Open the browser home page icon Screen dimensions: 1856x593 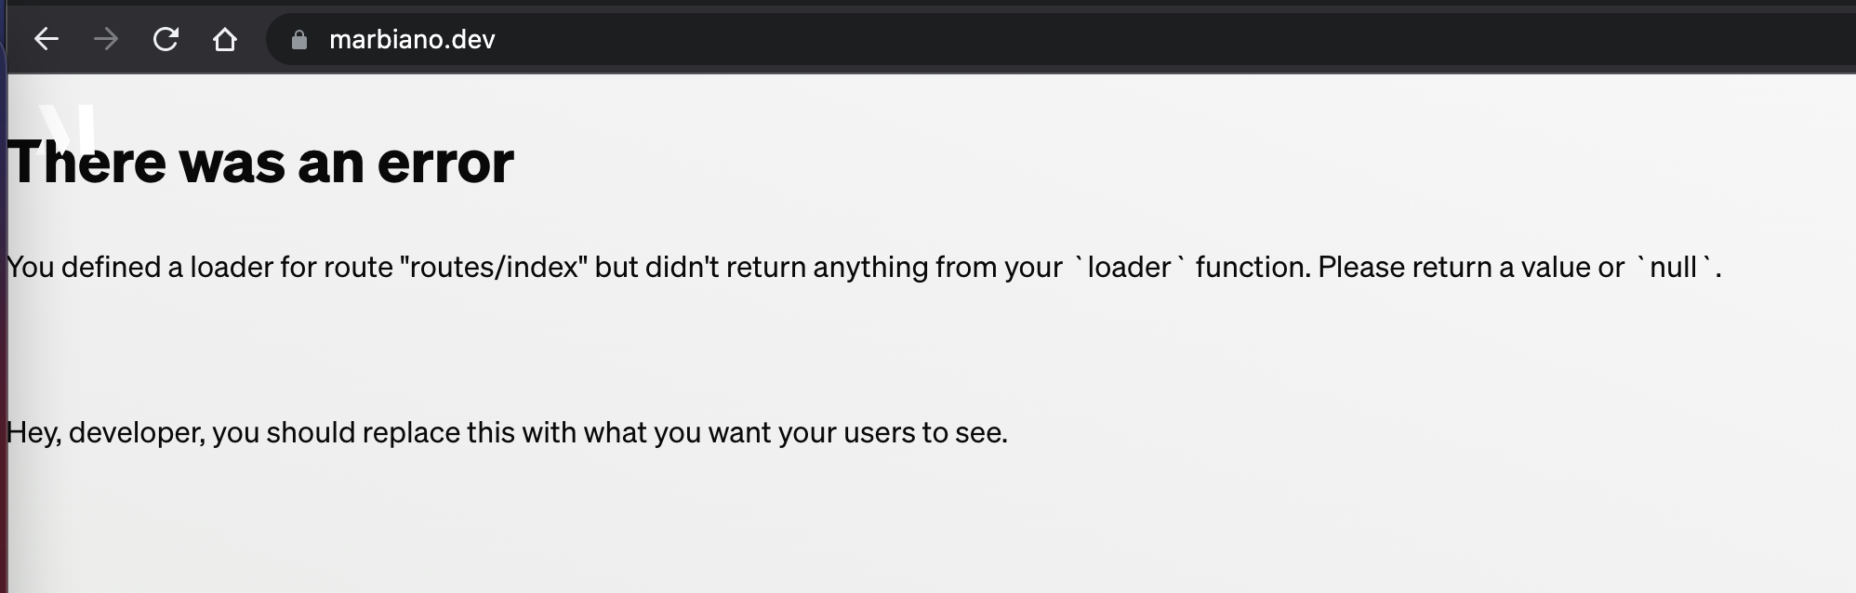[x=225, y=39]
